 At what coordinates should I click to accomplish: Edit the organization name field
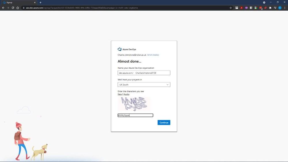coord(144,73)
